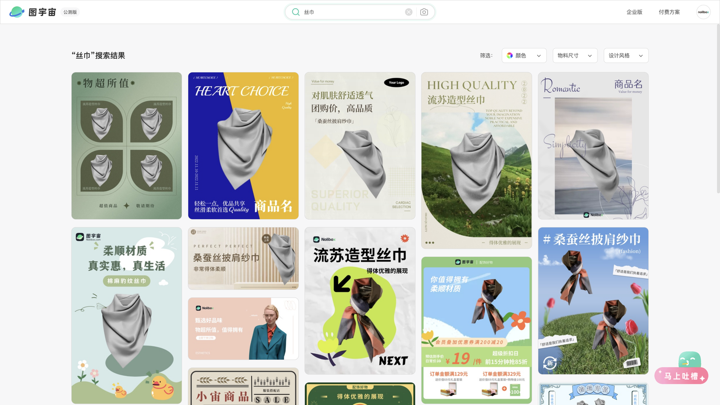Image resolution: width=720 pixels, height=405 pixels.
Task: Expand the 设计风格 filter dropdown
Action: tap(626, 56)
